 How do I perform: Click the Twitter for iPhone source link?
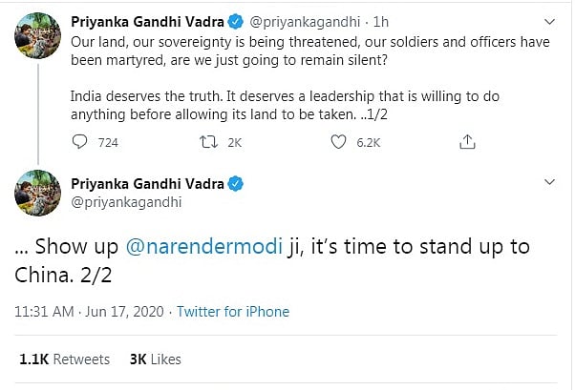pos(233,312)
